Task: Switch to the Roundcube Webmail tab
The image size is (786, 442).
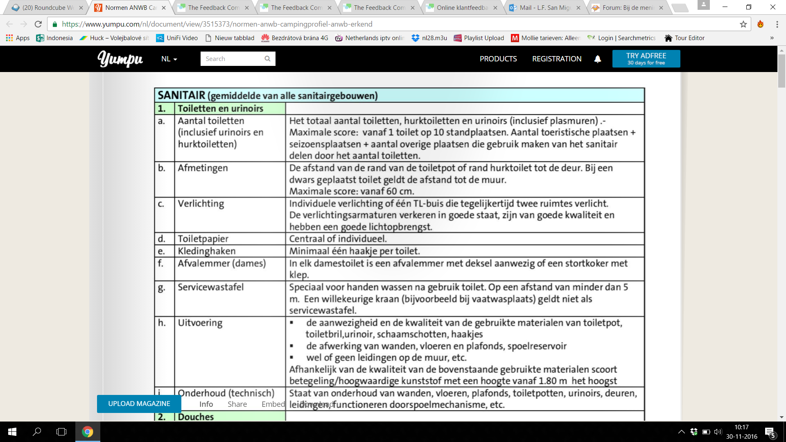Action: 47,7
